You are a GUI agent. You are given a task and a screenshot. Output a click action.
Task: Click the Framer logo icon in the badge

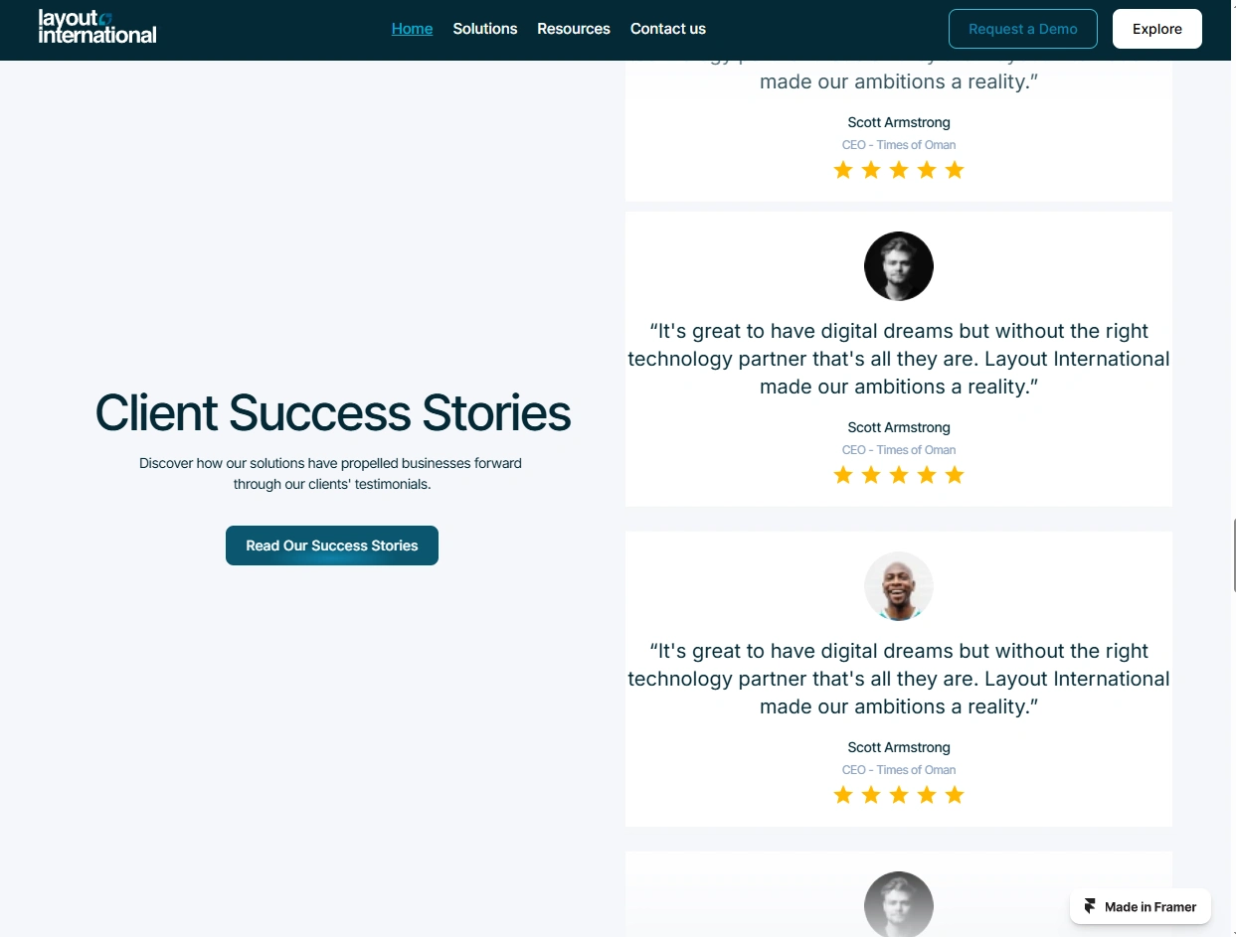click(1090, 906)
